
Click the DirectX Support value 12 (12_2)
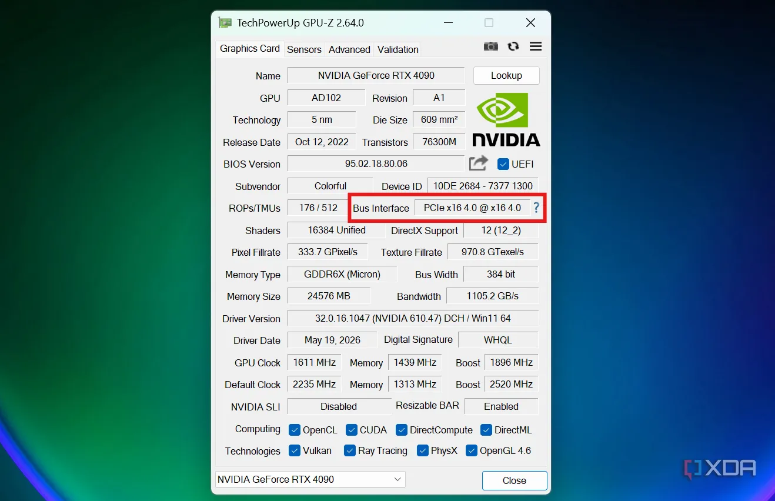(501, 230)
